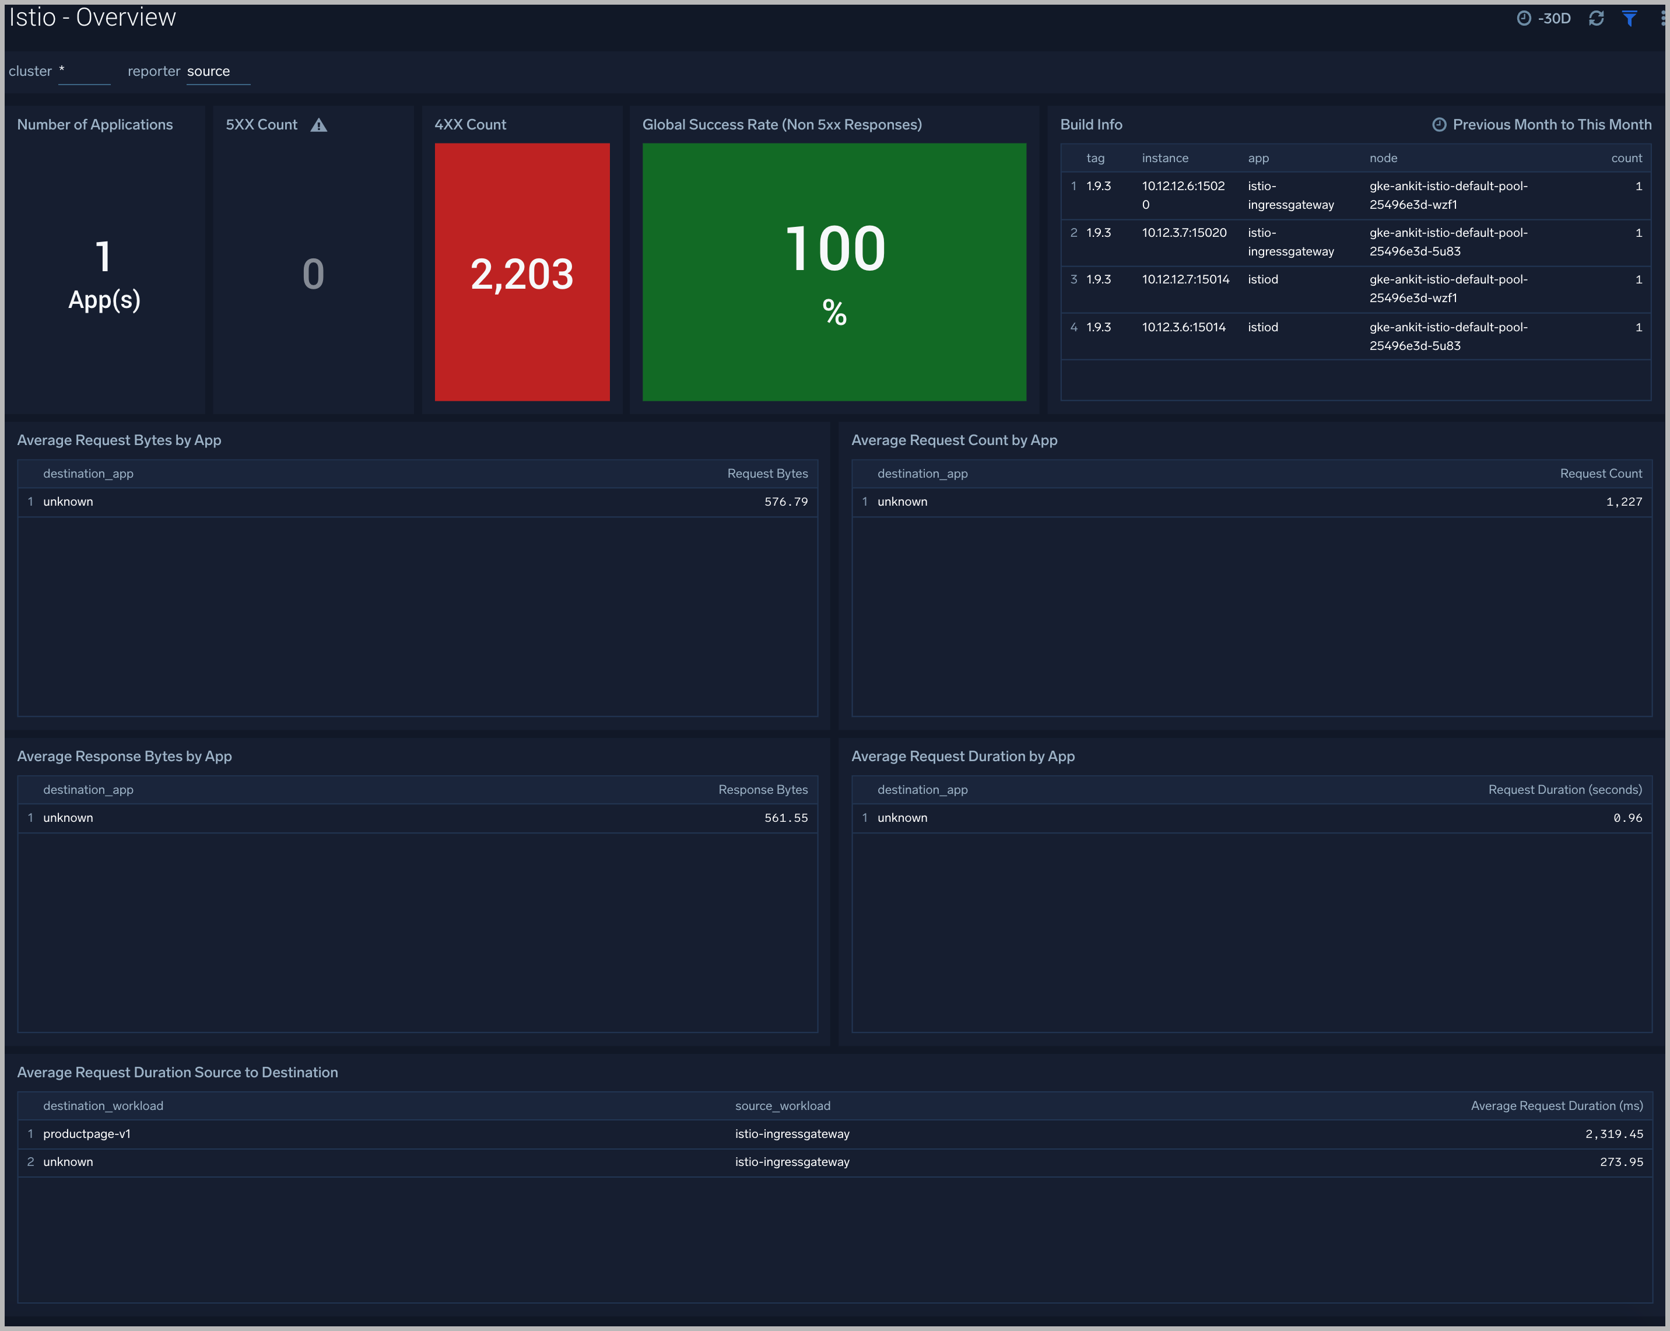Image resolution: width=1670 pixels, height=1331 pixels.
Task: Select the reporter source dropdown
Action: tap(209, 71)
